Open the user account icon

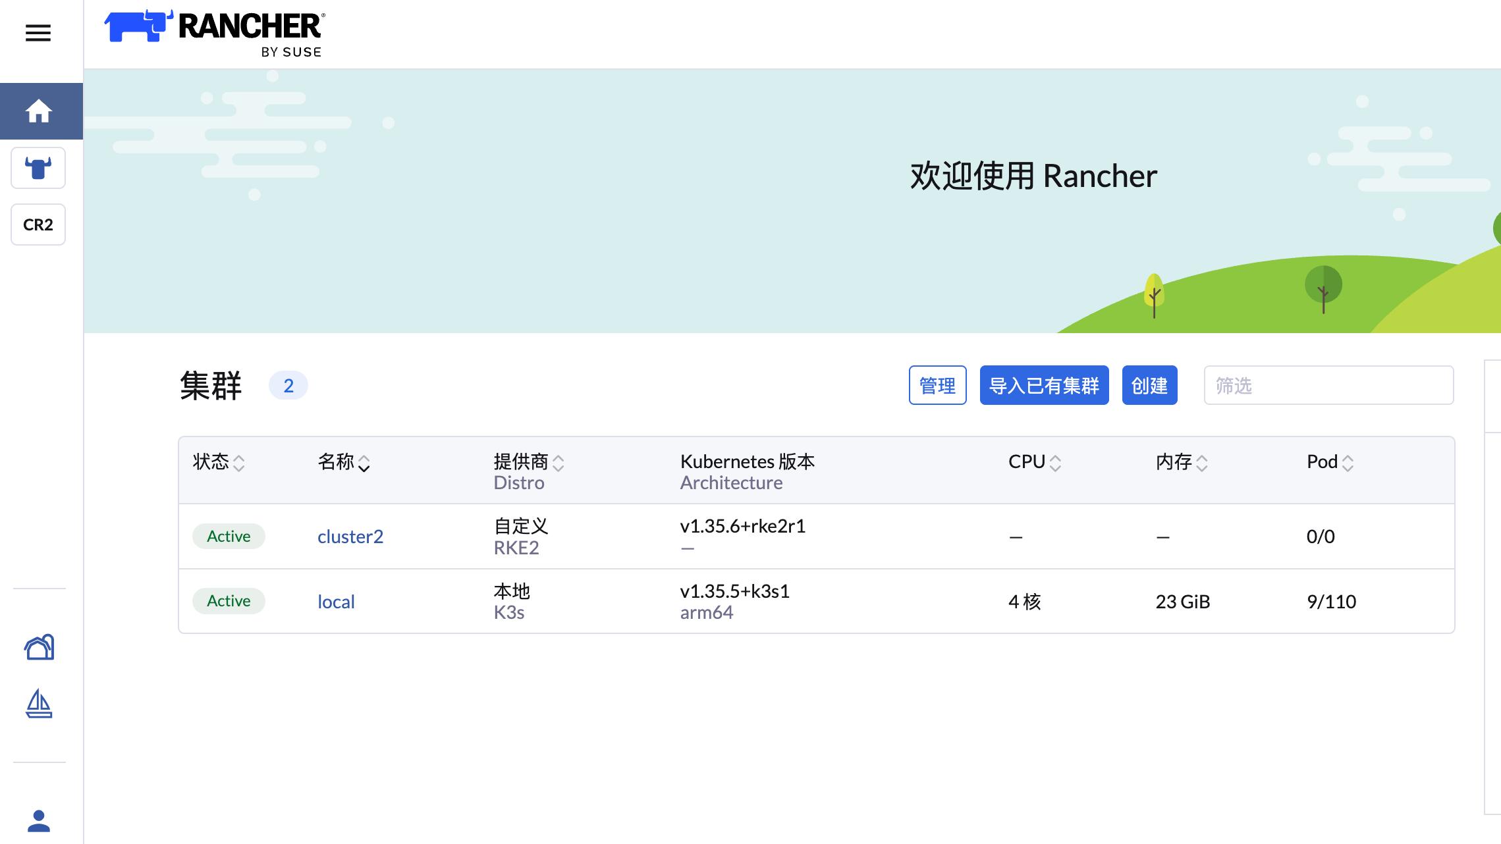tap(39, 820)
